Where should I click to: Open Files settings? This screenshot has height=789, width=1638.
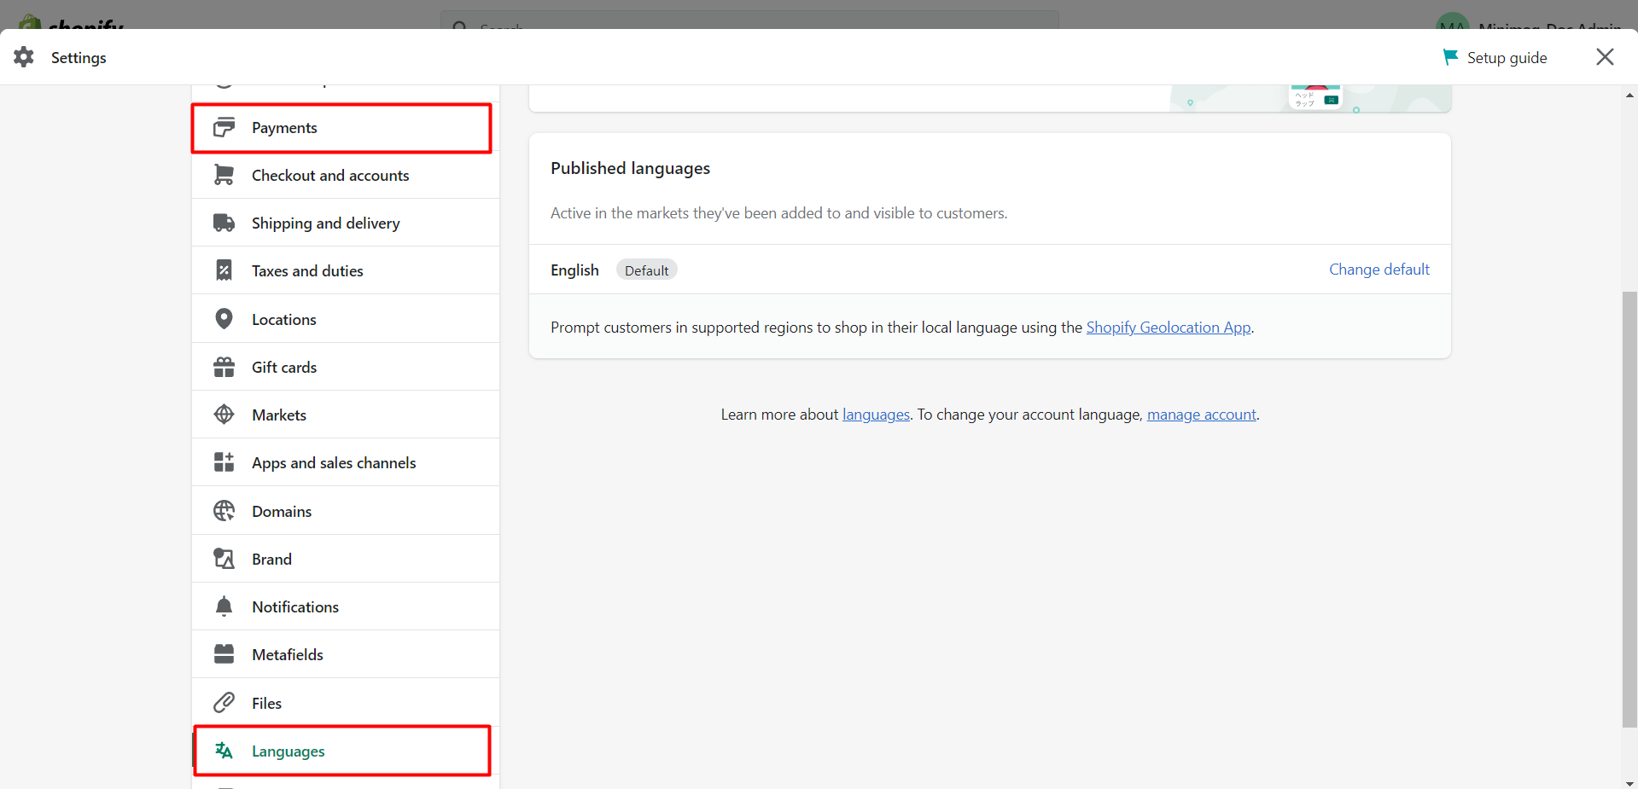[x=346, y=703]
